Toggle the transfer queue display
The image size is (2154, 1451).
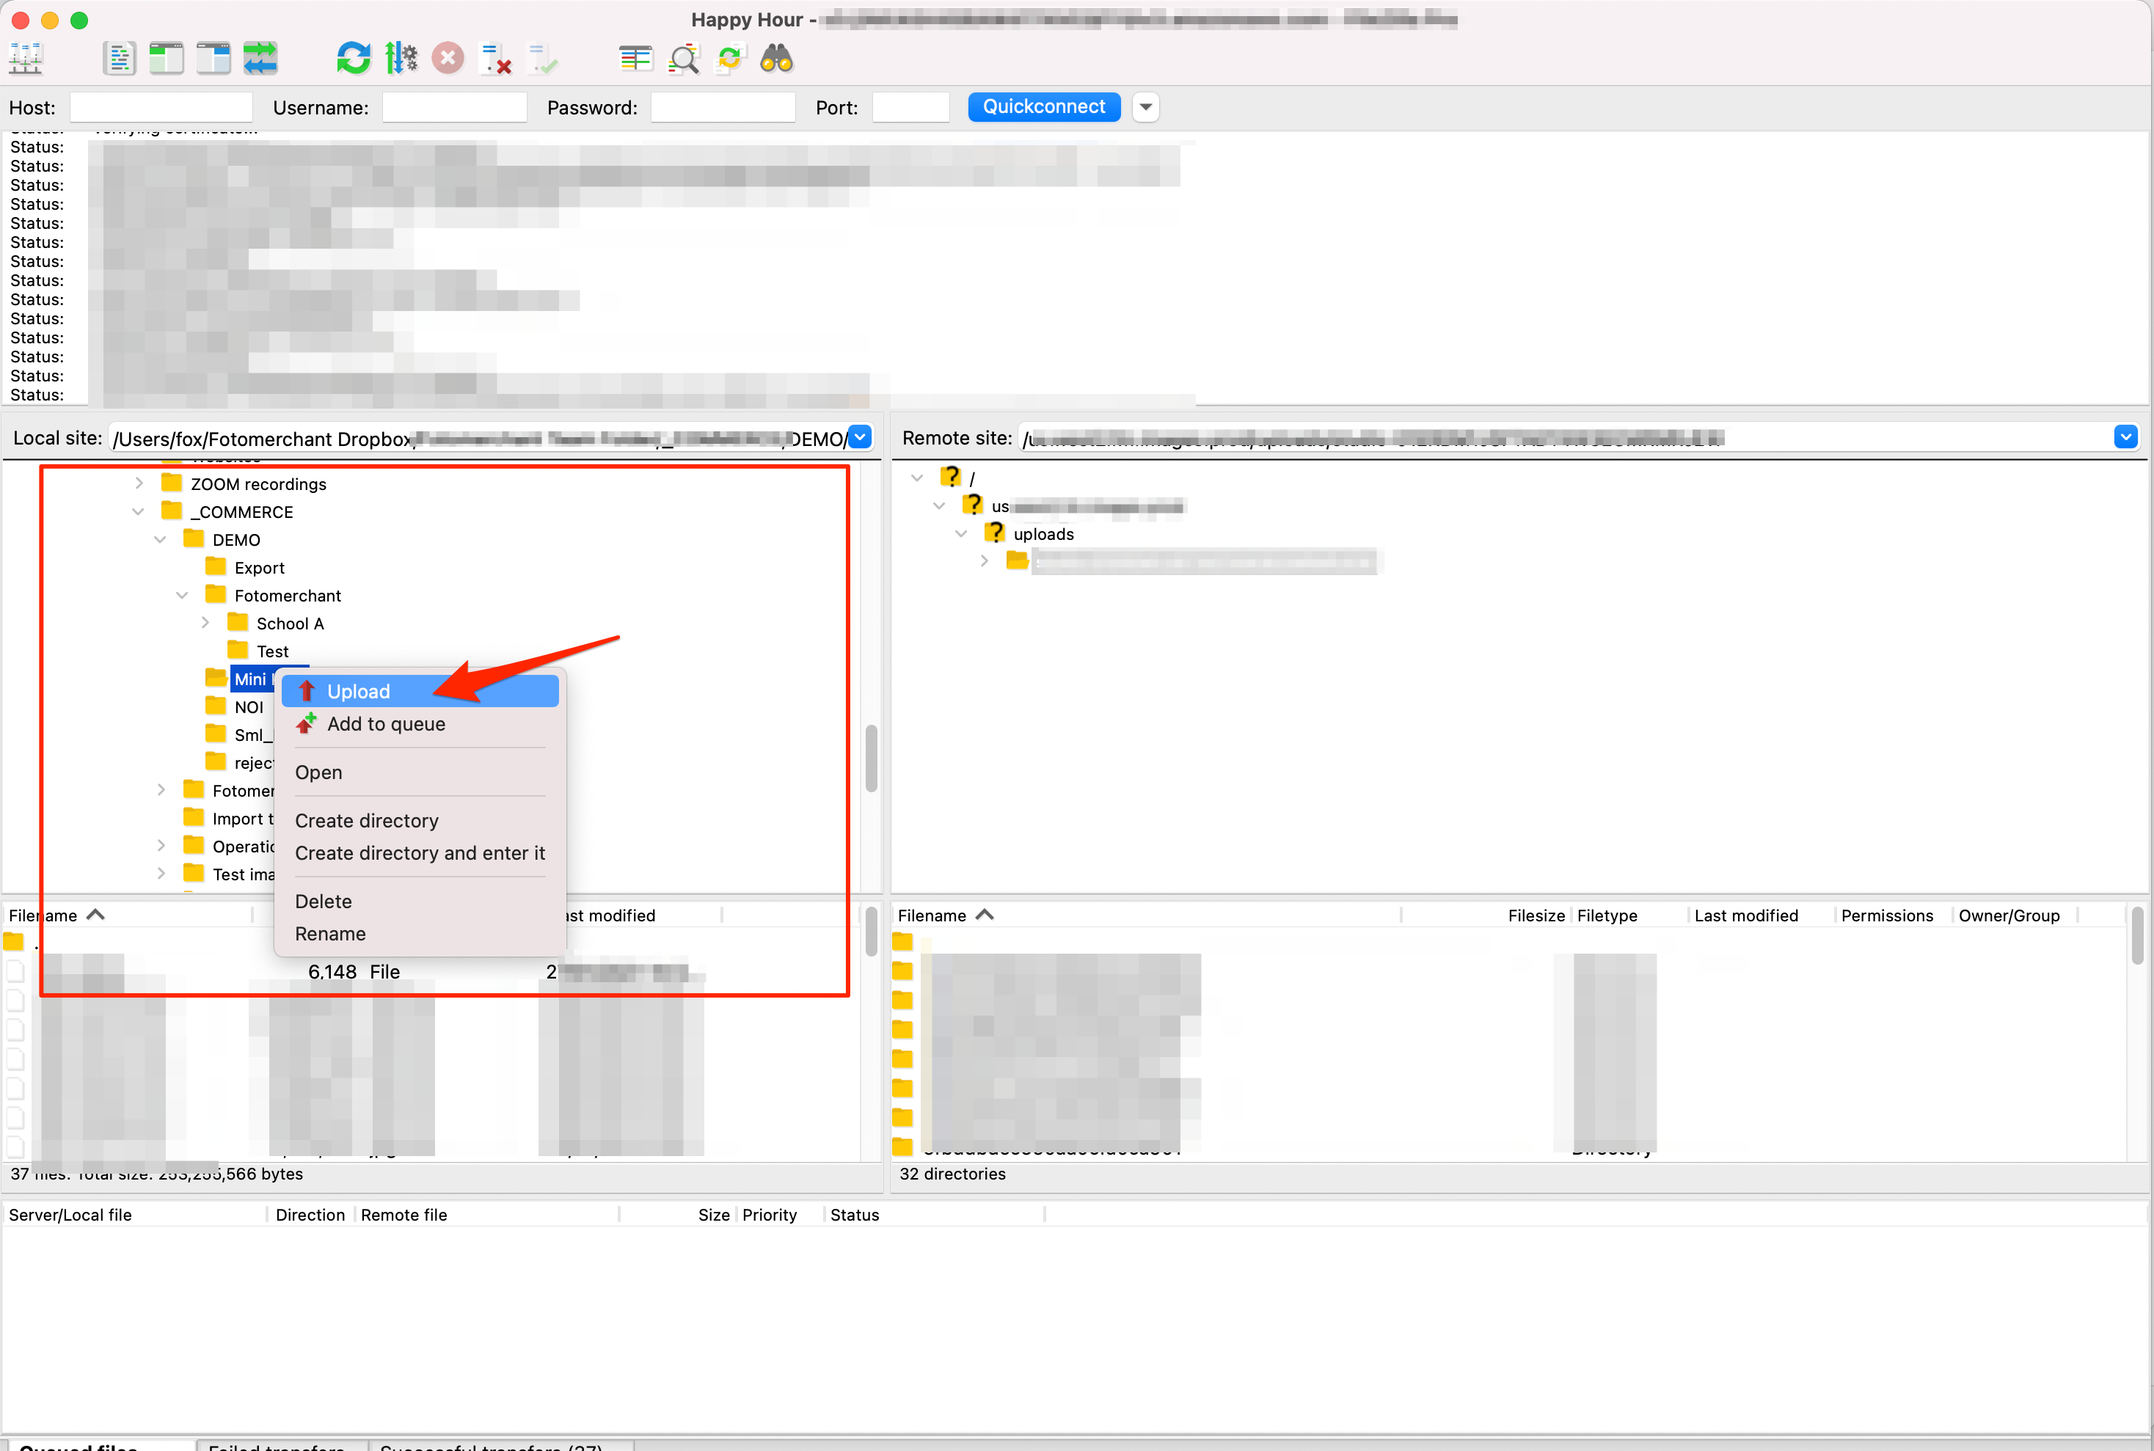[x=261, y=58]
